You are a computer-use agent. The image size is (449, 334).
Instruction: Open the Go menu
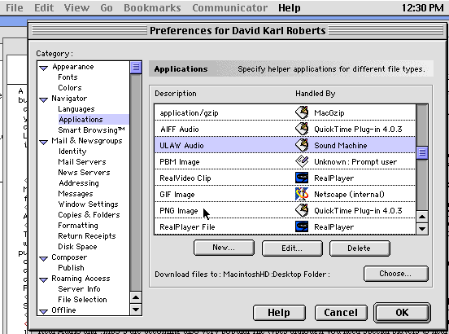107,8
